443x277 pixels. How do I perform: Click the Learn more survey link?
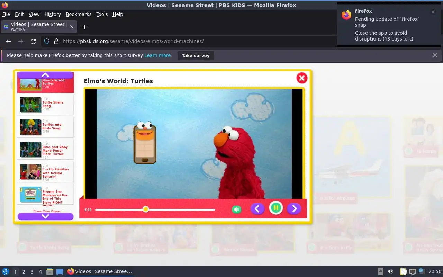(157, 55)
